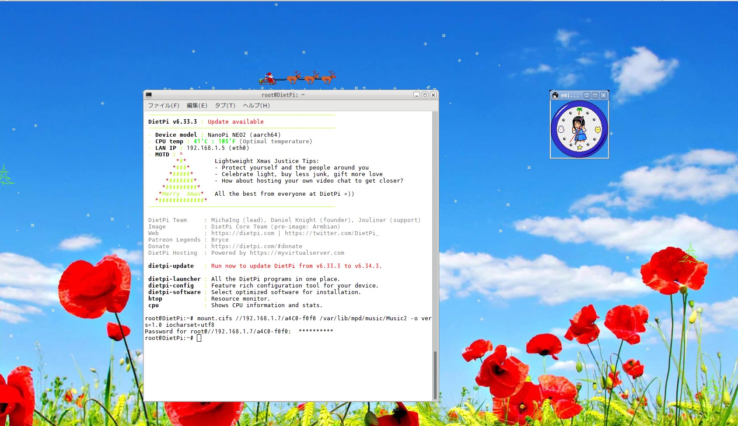Open the 編集(E) menu

(197, 106)
